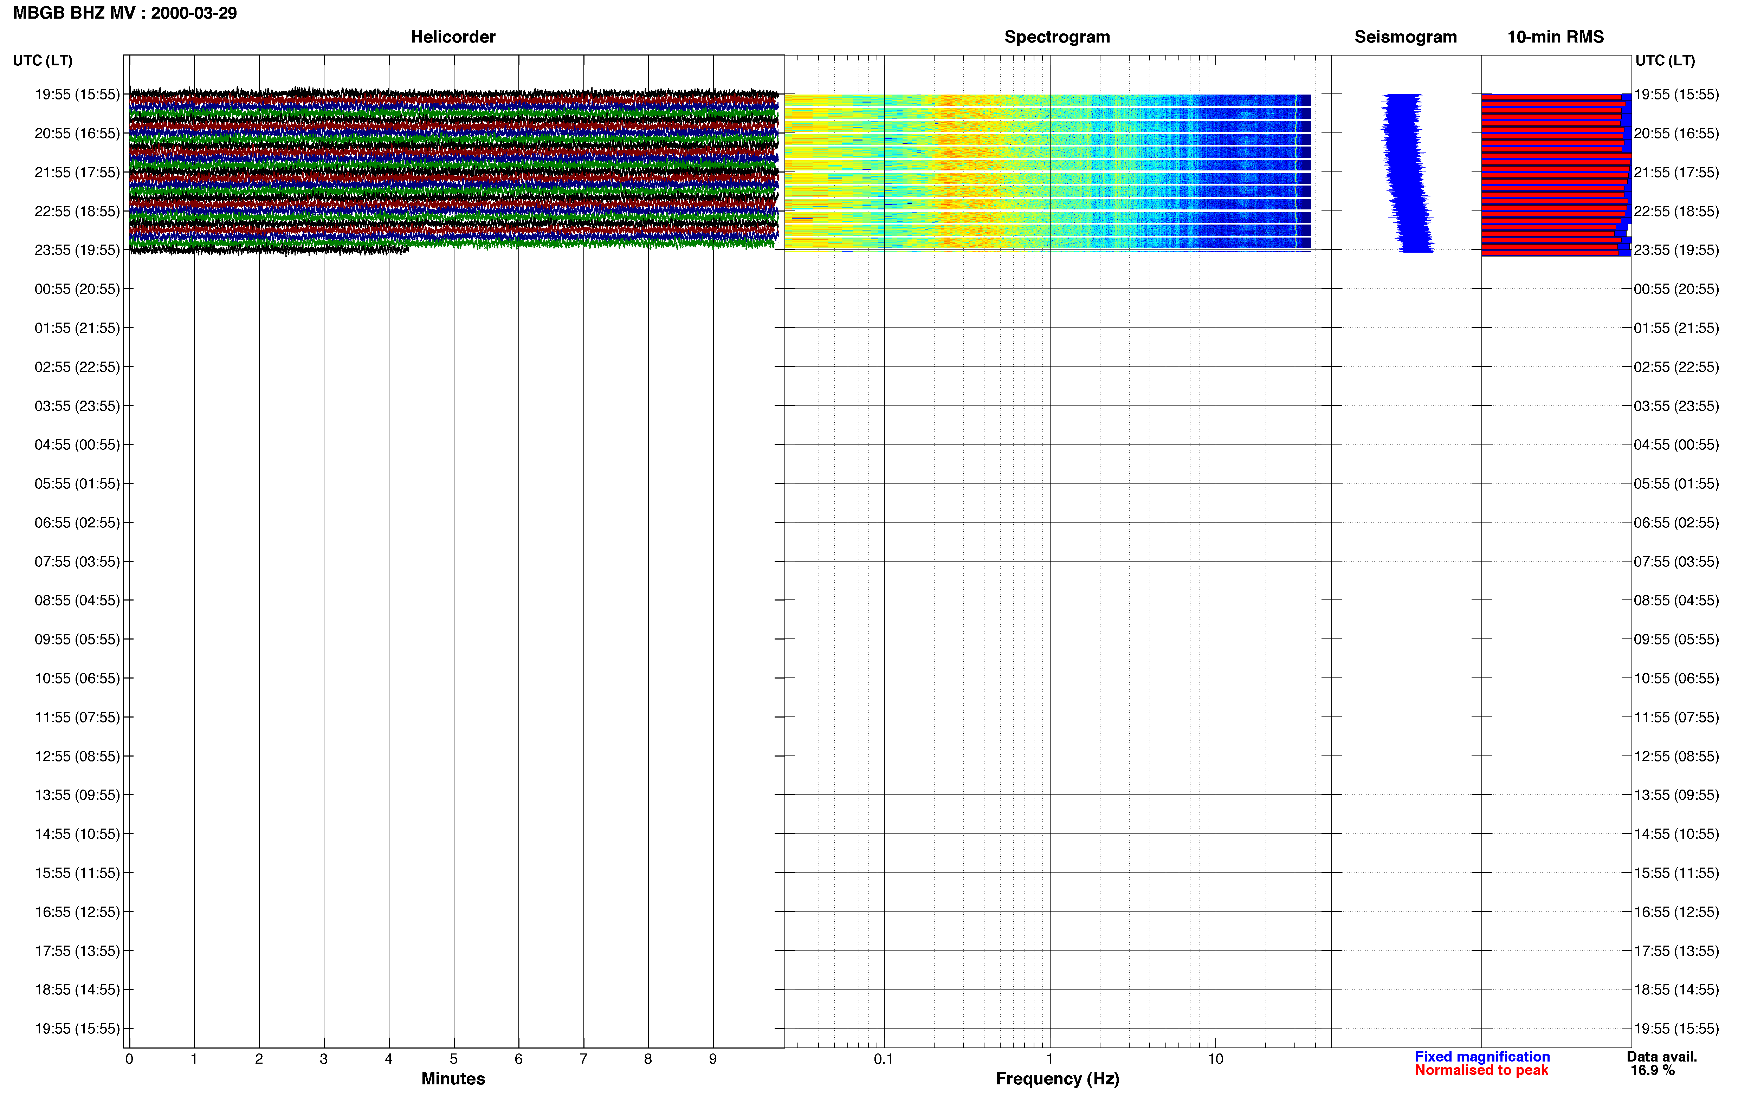Click the '10-min RMS' panel heading
This screenshot has width=1764, height=1103.
tap(1555, 37)
